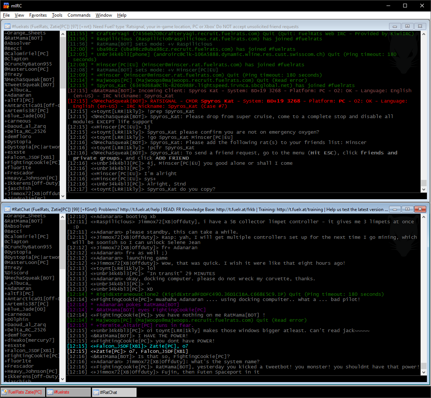
Task: Click up arrow of #fuelrats chat scrollbar
Action: [x=424, y=34]
